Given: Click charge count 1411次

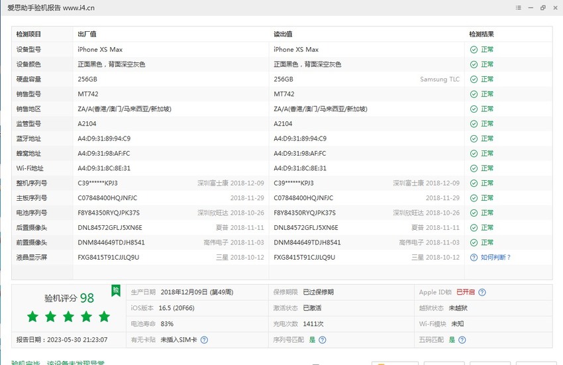Looking at the screenshot, I should pyautogui.click(x=313, y=324).
